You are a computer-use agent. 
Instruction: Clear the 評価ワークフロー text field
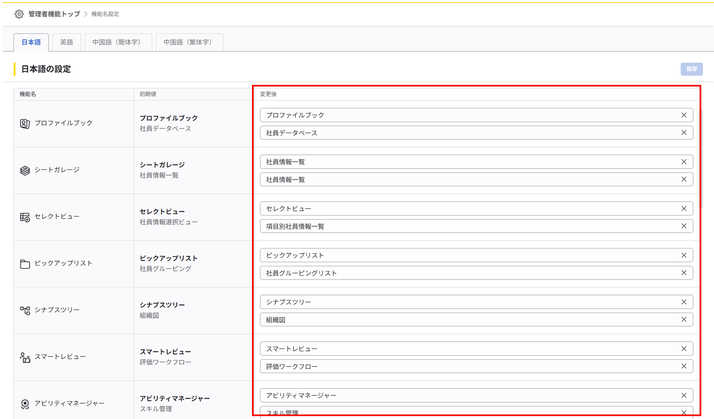point(684,366)
